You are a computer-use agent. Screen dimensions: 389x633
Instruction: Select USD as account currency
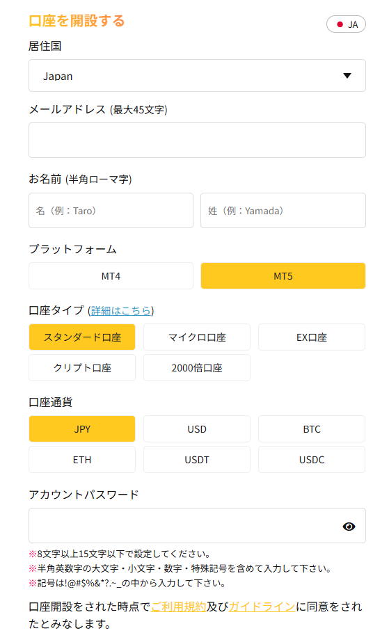(x=197, y=429)
